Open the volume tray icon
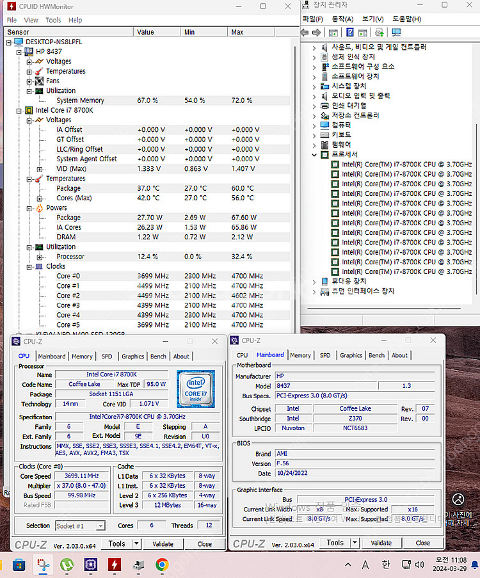Image resolution: width=480 pixels, height=578 pixels. [420, 565]
